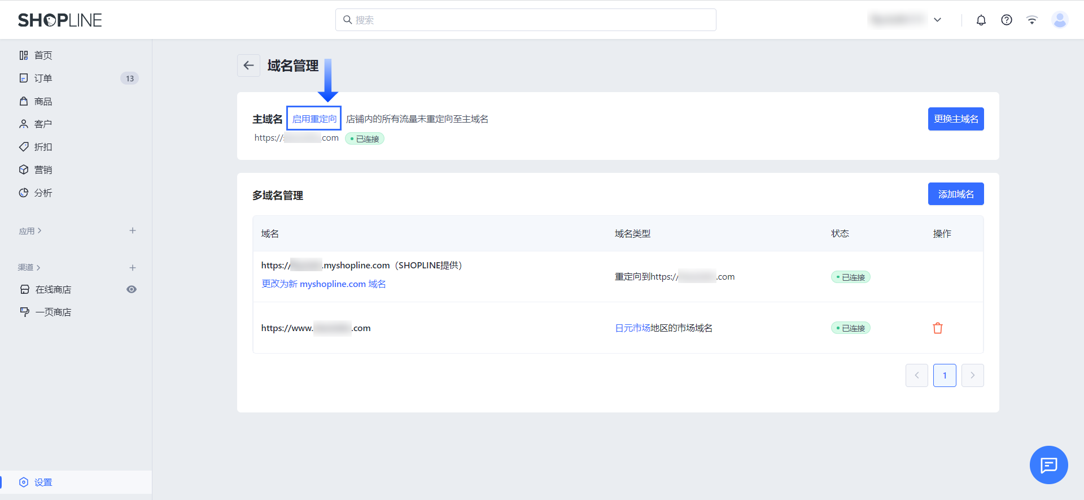Expand the 渠道 section
Screen dimensions: 1084x500
tap(29, 268)
